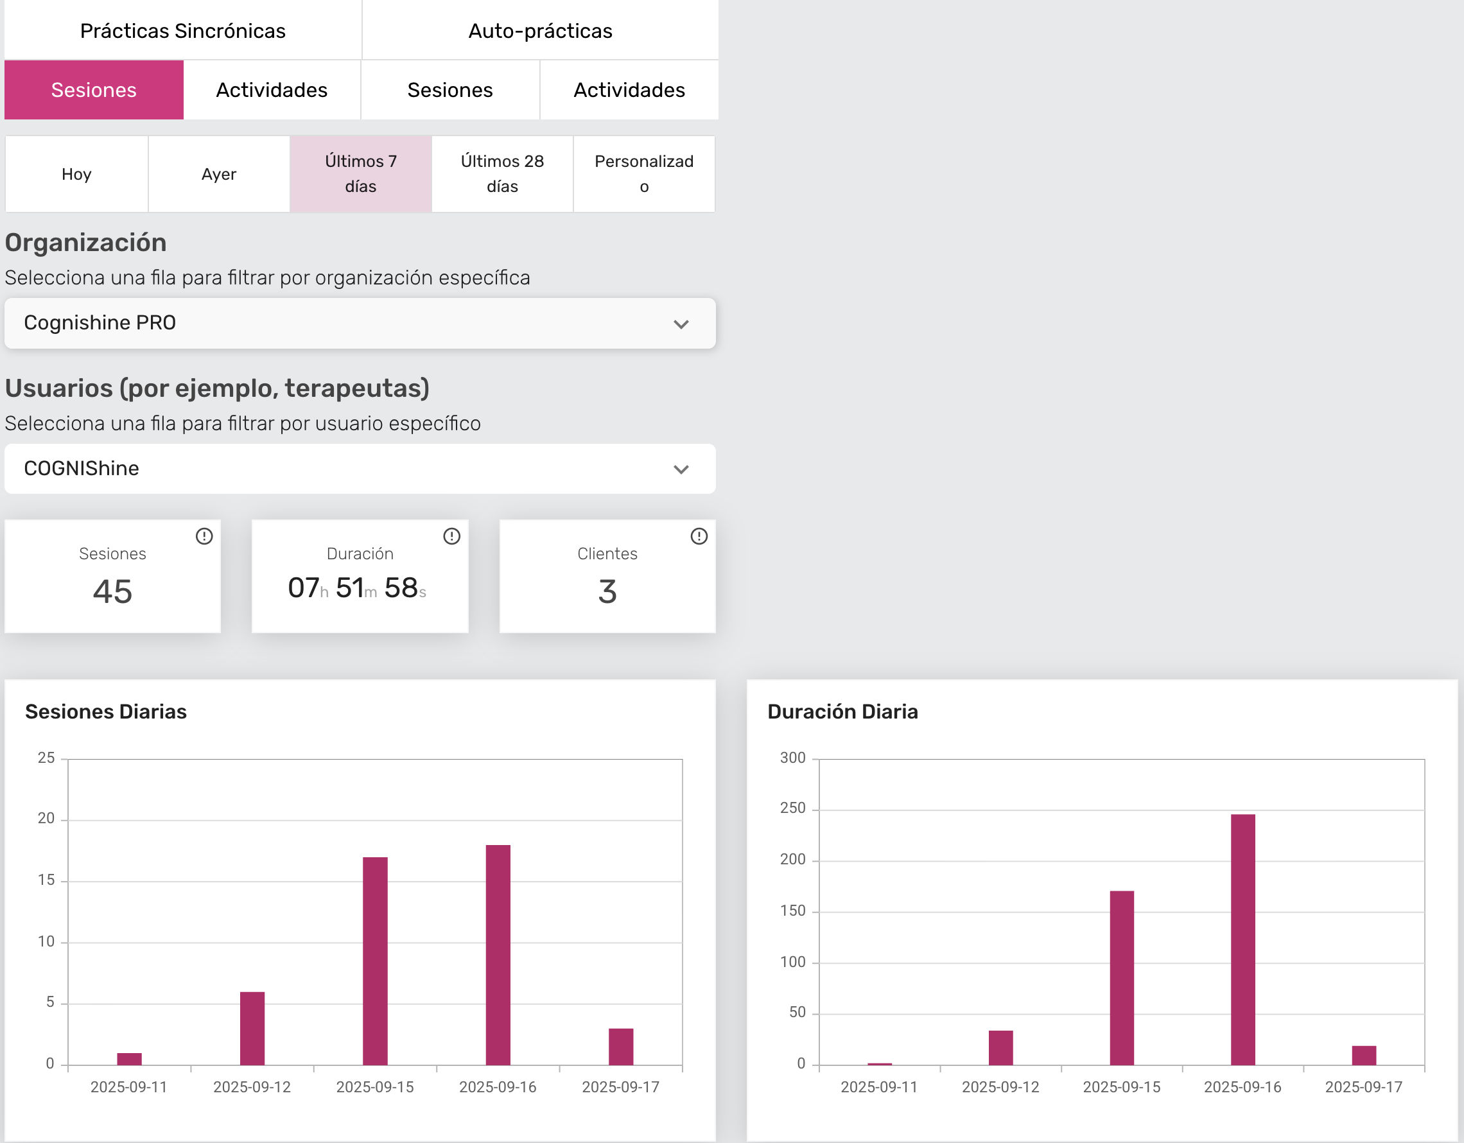
Task: Click 2025-09-16 bar in Sesiones Diarias
Action: point(498,955)
